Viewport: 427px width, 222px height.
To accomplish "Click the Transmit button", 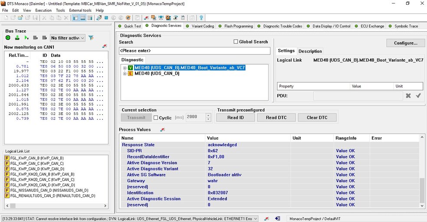I will click(x=136, y=118).
